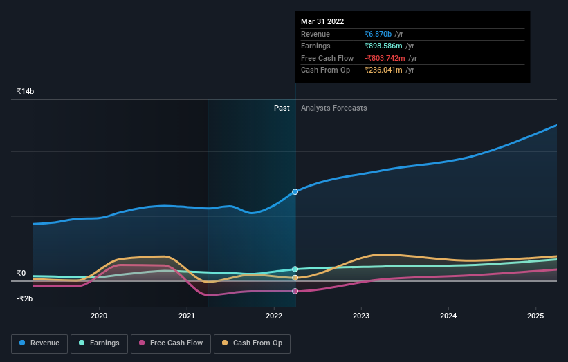Viewport: 568px width, 362px height.
Task: Click the Earnings row label in tooltip
Action: [x=316, y=46]
